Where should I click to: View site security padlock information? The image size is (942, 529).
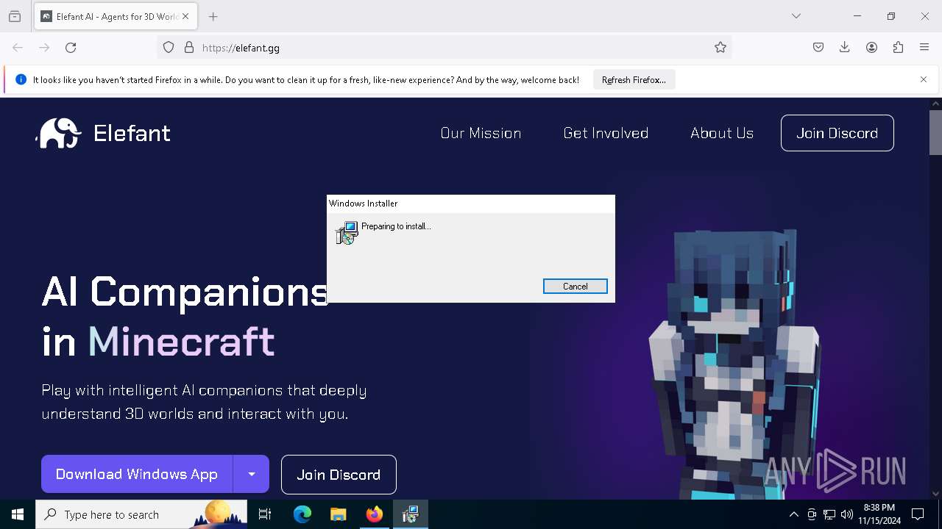coord(189,48)
